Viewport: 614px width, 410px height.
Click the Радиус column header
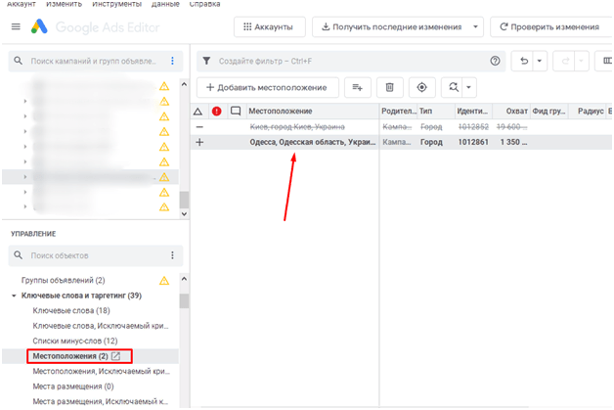pyautogui.click(x=587, y=112)
